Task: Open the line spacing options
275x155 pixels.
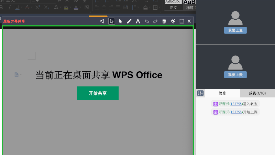Action: pos(134,7)
